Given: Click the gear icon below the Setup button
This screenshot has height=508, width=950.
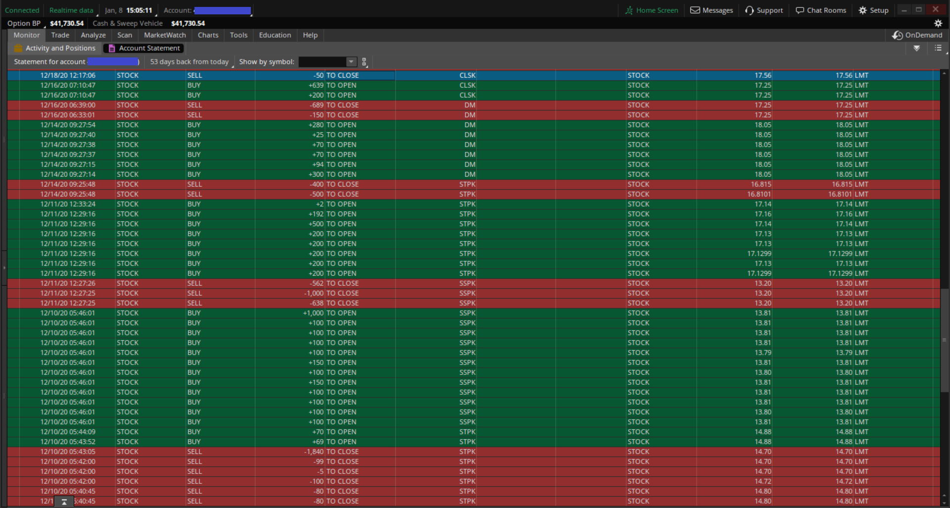Looking at the screenshot, I should 938,23.
